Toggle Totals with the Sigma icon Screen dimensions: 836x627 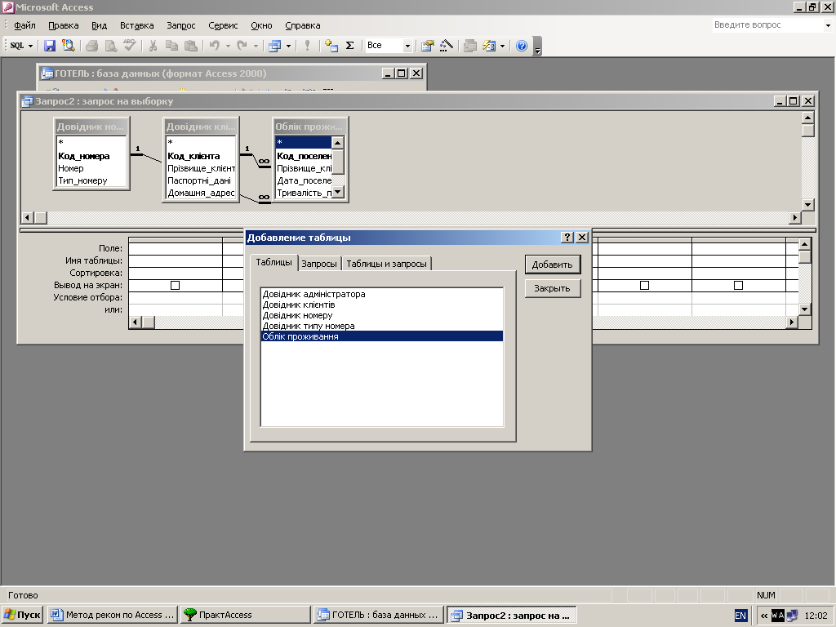point(349,46)
